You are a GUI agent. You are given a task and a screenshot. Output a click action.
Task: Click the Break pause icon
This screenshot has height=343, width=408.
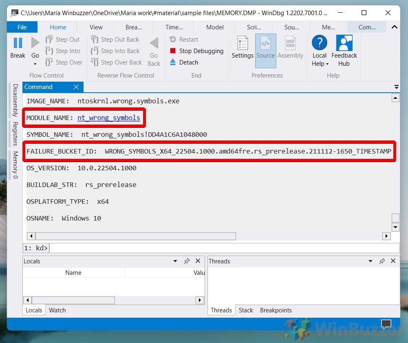click(x=18, y=43)
